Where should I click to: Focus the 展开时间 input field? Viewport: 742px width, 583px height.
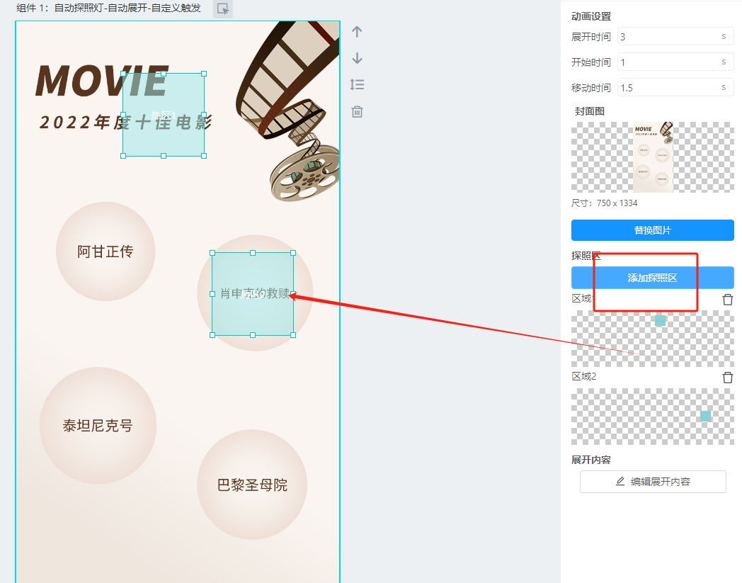tap(666, 37)
